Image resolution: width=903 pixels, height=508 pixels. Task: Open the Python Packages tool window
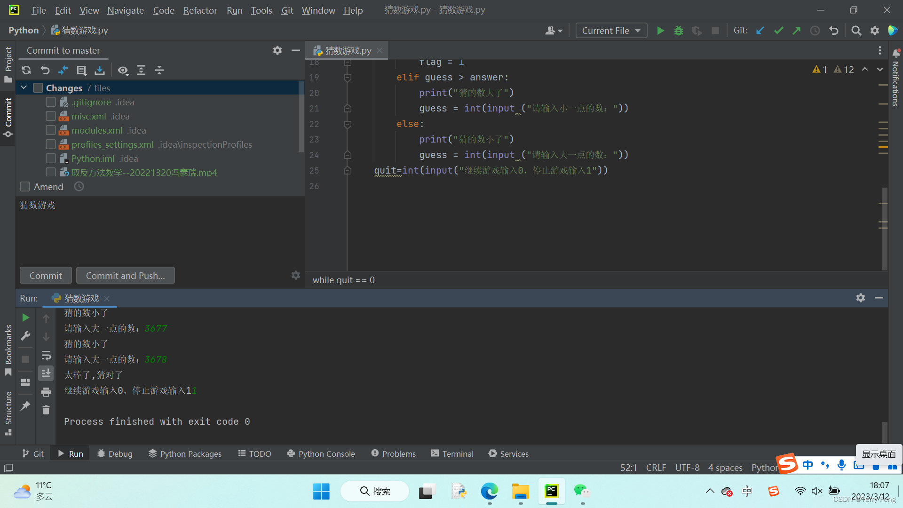pyautogui.click(x=185, y=453)
